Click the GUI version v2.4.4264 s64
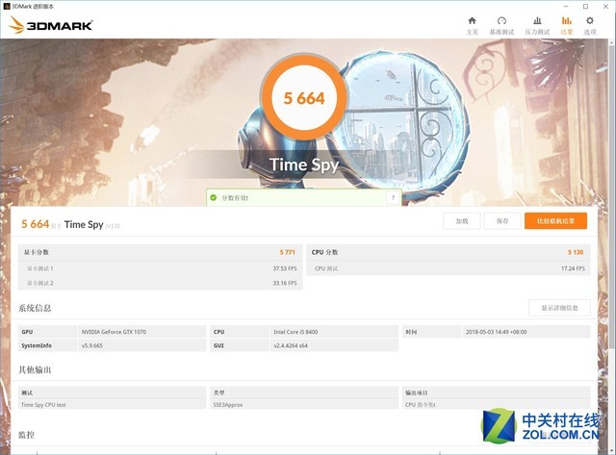This screenshot has height=455, width=616. pyautogui.click(x=291, y=345)
